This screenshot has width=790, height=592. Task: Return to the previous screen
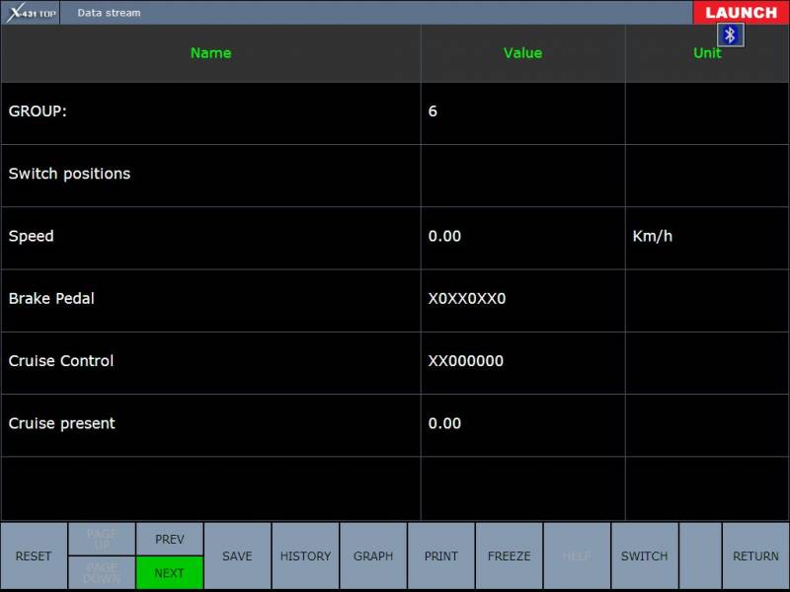click(x=755, y=556)
